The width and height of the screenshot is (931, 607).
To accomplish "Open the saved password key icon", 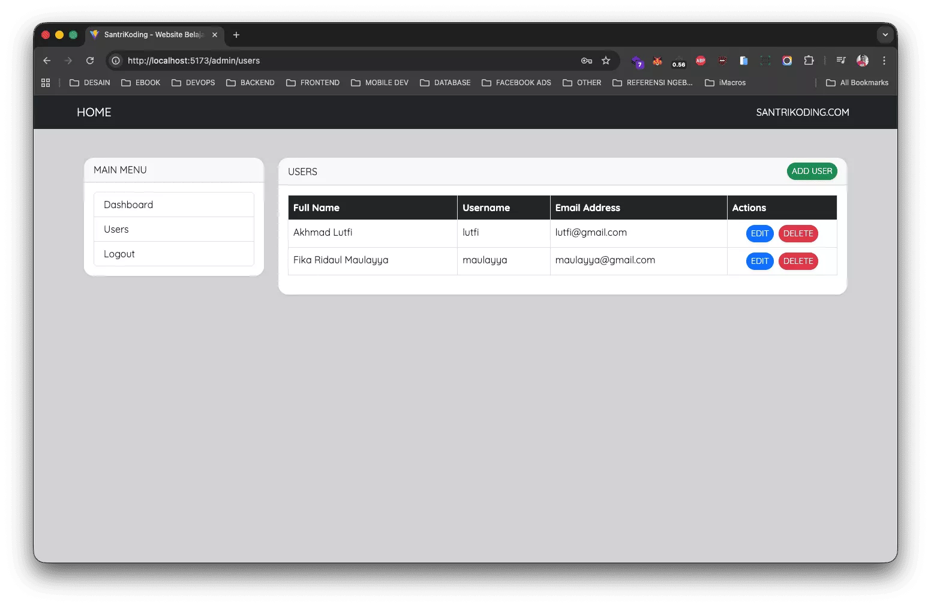I will pyautogui.click(x=587, y=61).
